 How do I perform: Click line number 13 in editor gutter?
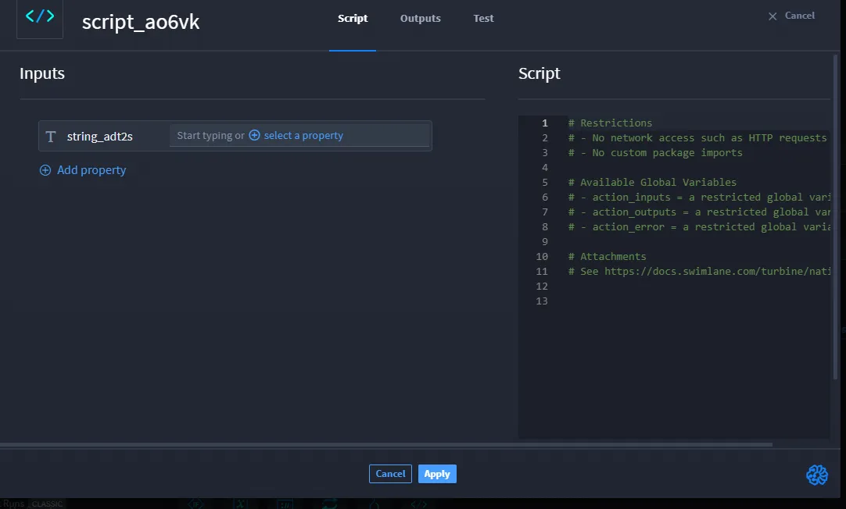point(542,301)
